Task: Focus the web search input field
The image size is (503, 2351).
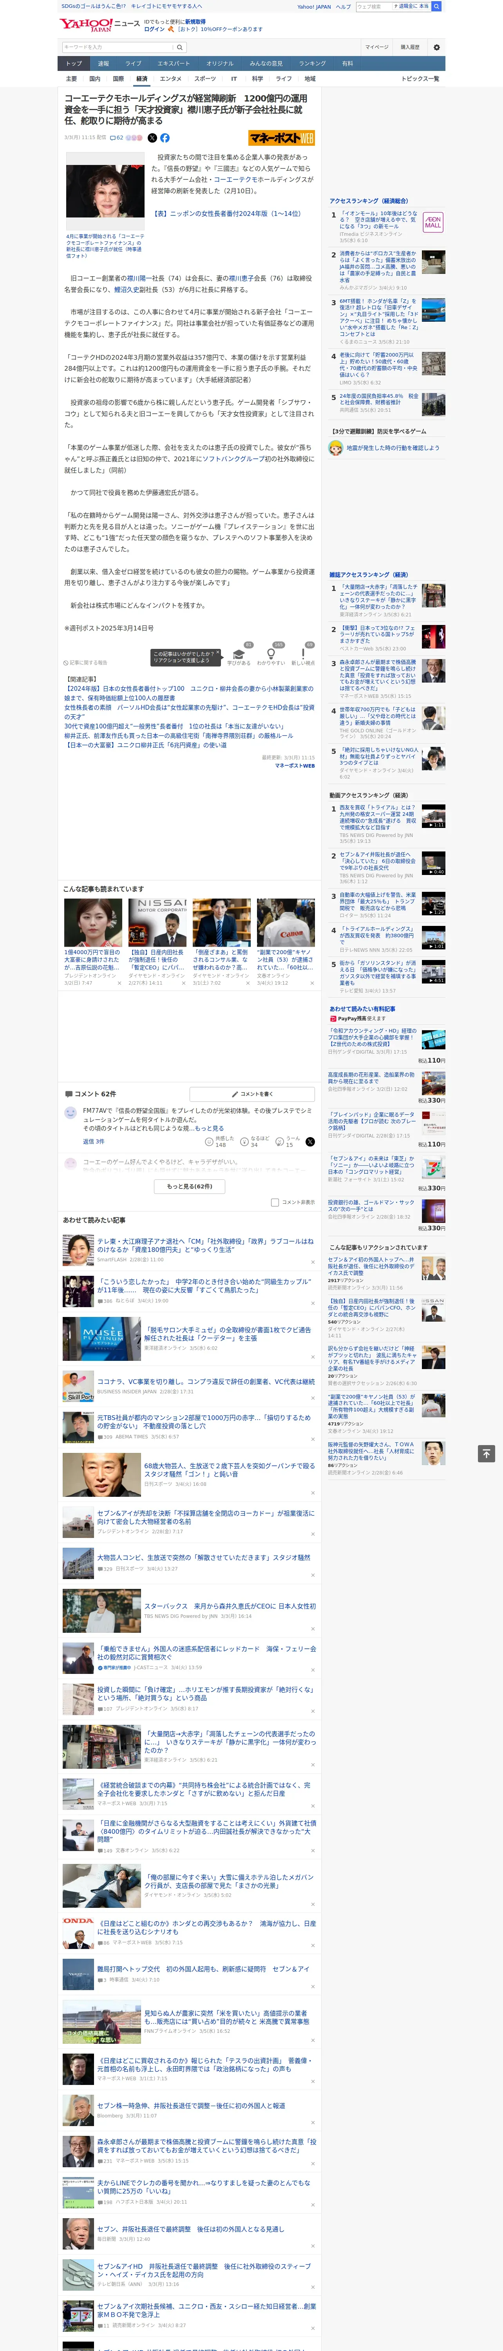Action: 374,6
